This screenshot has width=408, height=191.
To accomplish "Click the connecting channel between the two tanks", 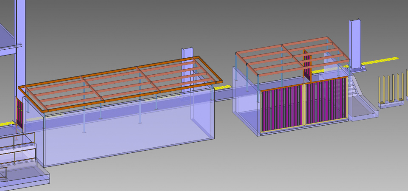I will pyautogui.click(x=223, y=95).
